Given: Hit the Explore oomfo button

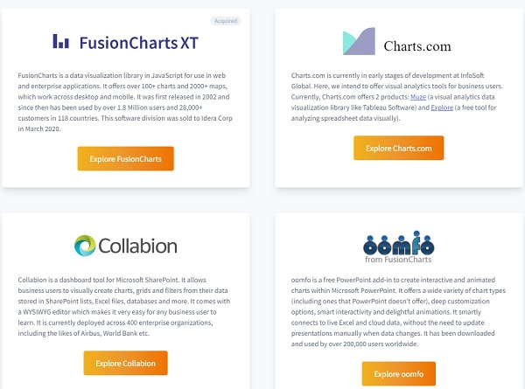Looking at the screenshot, I should point(398,374).
